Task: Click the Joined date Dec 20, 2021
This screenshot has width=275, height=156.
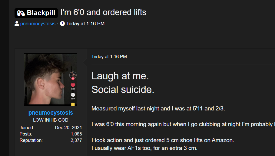Action: click(68, 128)
